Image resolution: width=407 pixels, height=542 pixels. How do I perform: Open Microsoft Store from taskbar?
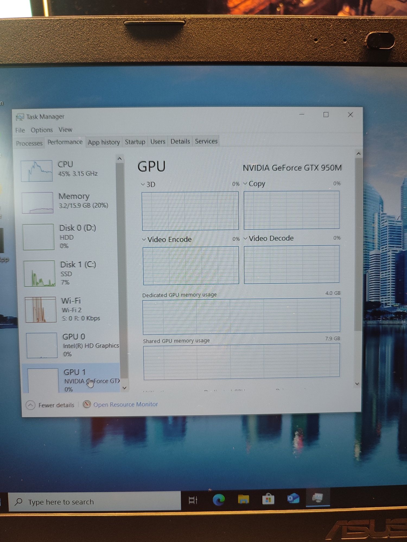point(268,499)
